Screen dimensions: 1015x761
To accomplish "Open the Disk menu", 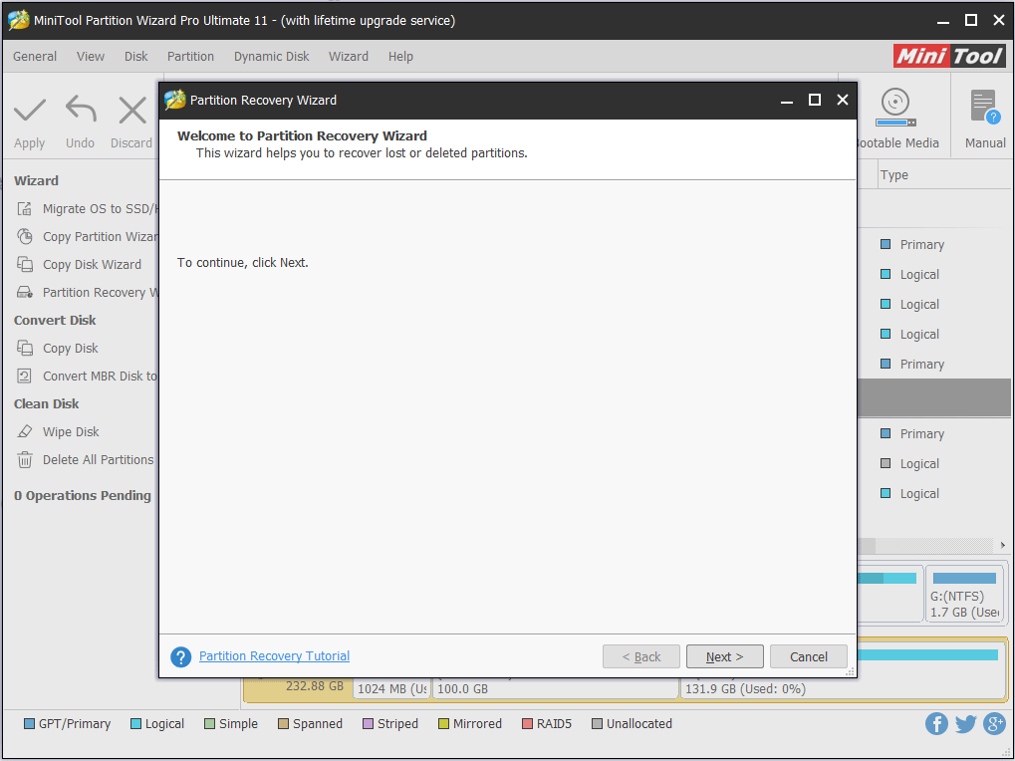I will tap(135, 57).
